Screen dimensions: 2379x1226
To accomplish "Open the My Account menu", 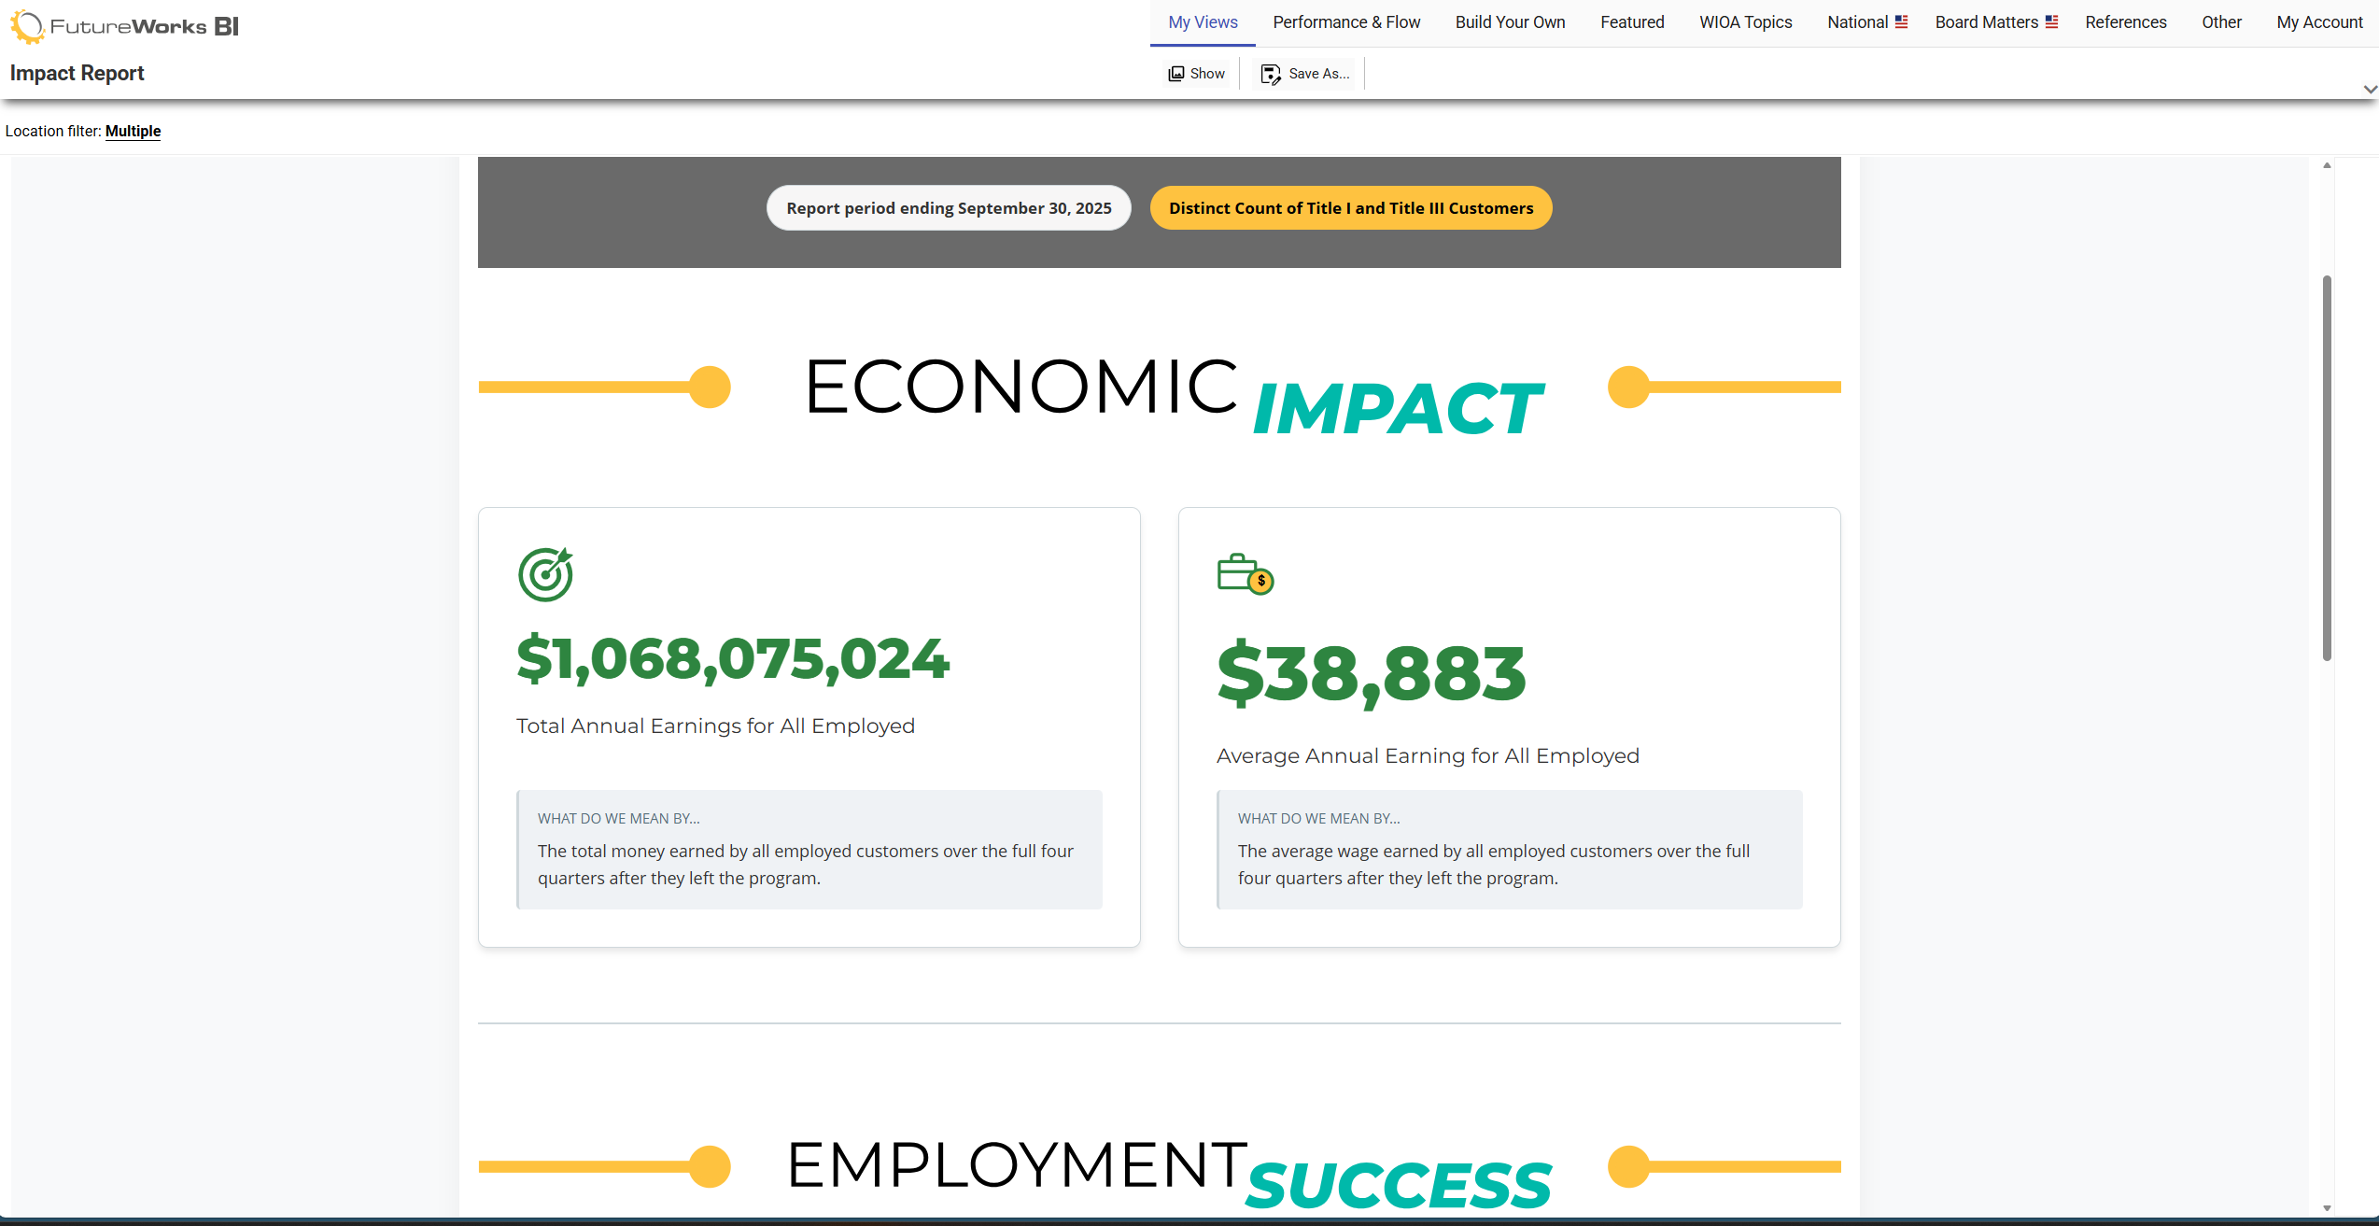I will point(2319,22).
